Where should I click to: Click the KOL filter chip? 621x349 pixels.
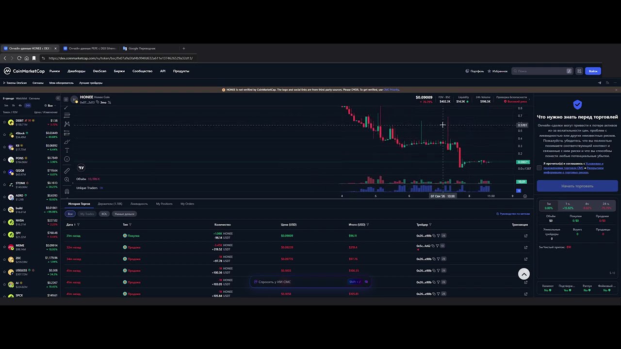104,214
